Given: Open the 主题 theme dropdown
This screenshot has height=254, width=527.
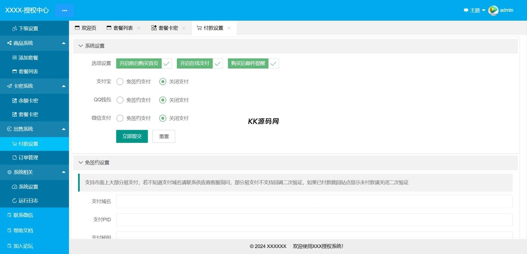Looking at the screenshot, I should [474, 10].
